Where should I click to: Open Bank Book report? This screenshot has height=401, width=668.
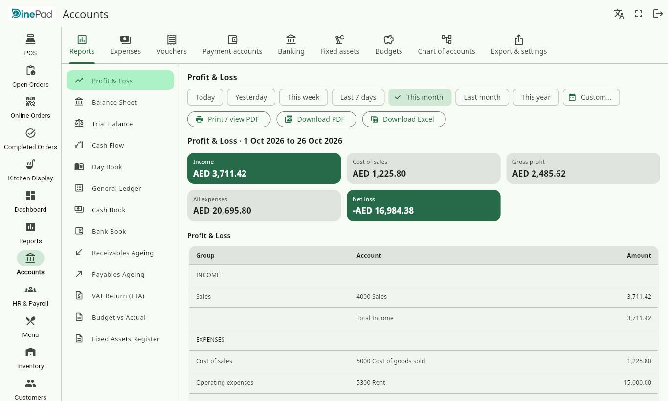(120, 231)
